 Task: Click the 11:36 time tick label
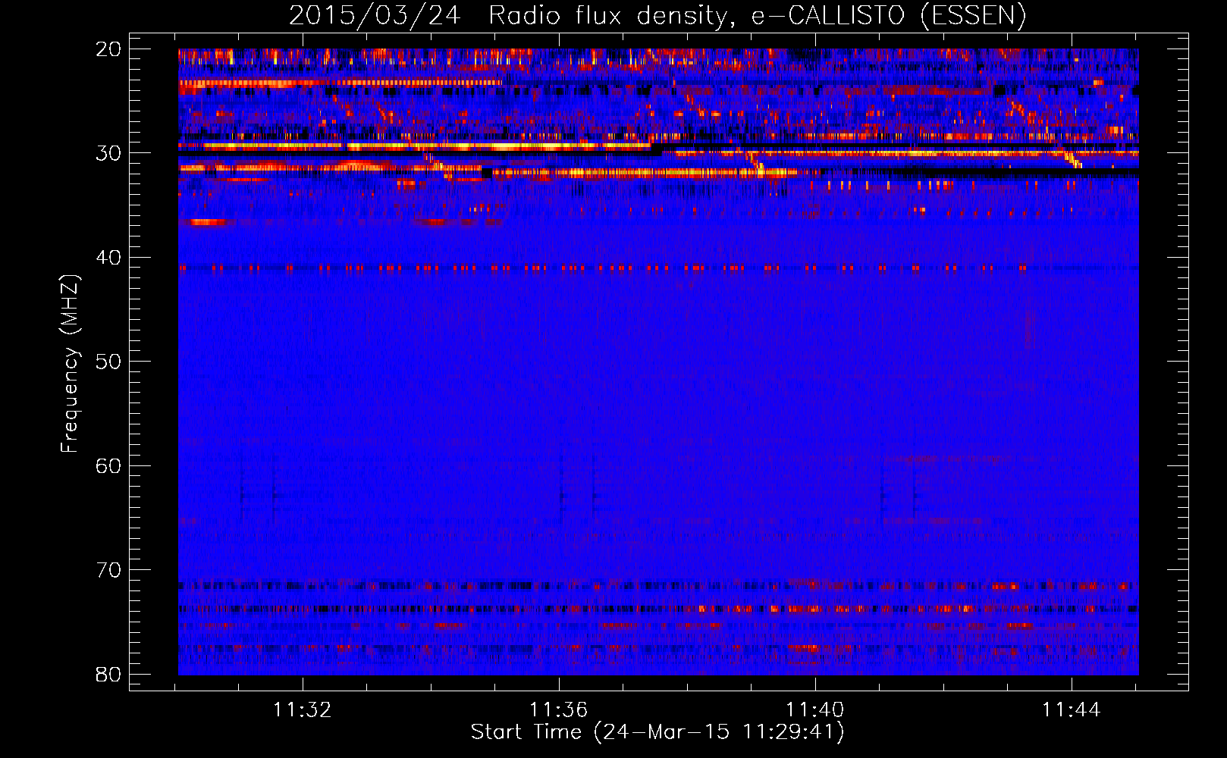559,710
